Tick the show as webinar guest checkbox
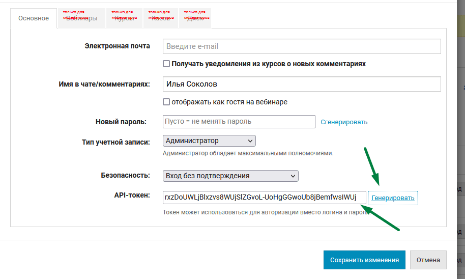Viewport: 465px width, 279px height. click(x=166, y=102)
